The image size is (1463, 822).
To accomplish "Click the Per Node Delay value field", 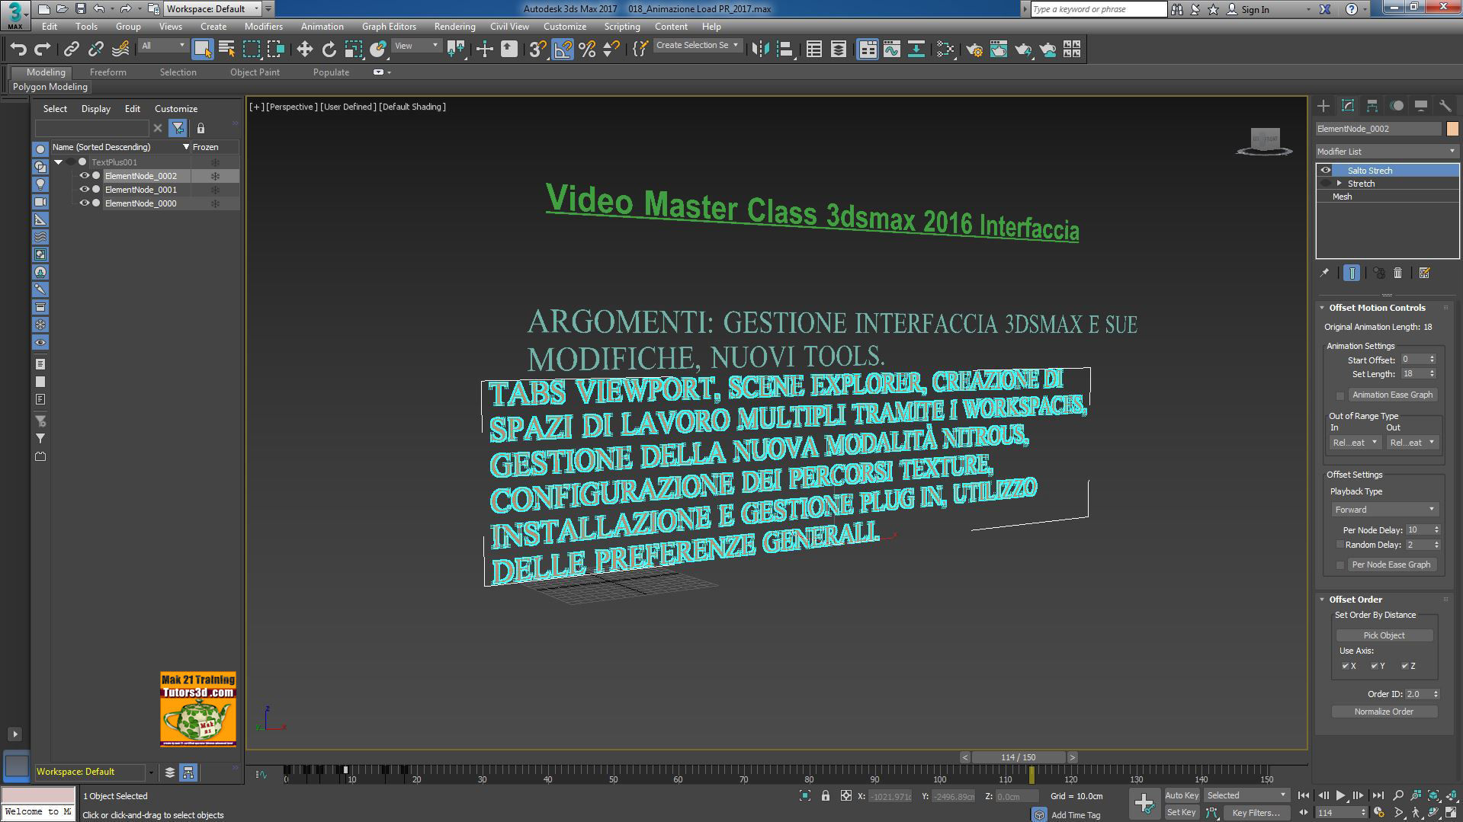I will (x=1418, y=530).
